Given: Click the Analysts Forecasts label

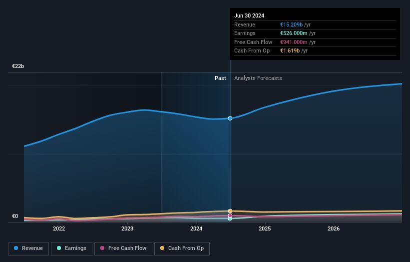Looking at the screenshot, I should 258,78.
